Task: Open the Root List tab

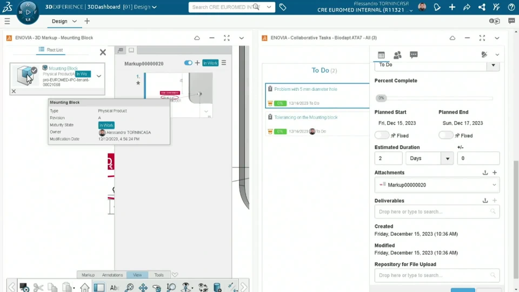Action: pyautogui.click(x=51, y=50)
